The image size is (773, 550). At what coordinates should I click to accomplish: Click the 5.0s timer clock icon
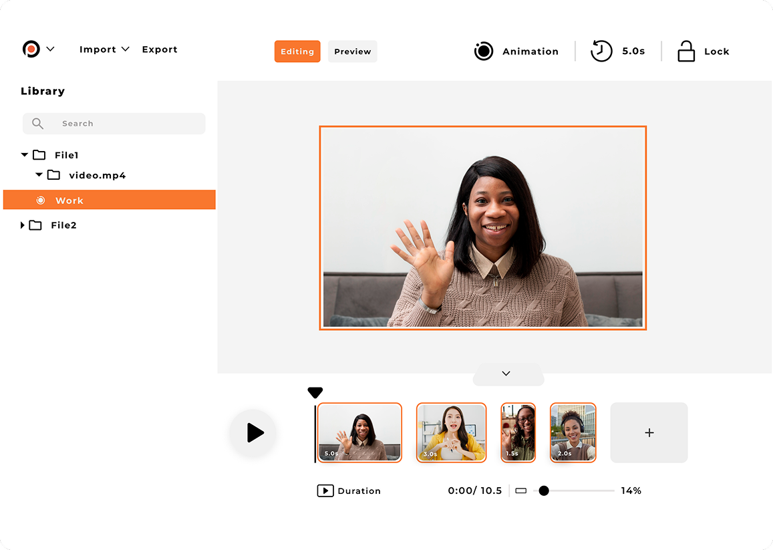[x=601, y=51]
